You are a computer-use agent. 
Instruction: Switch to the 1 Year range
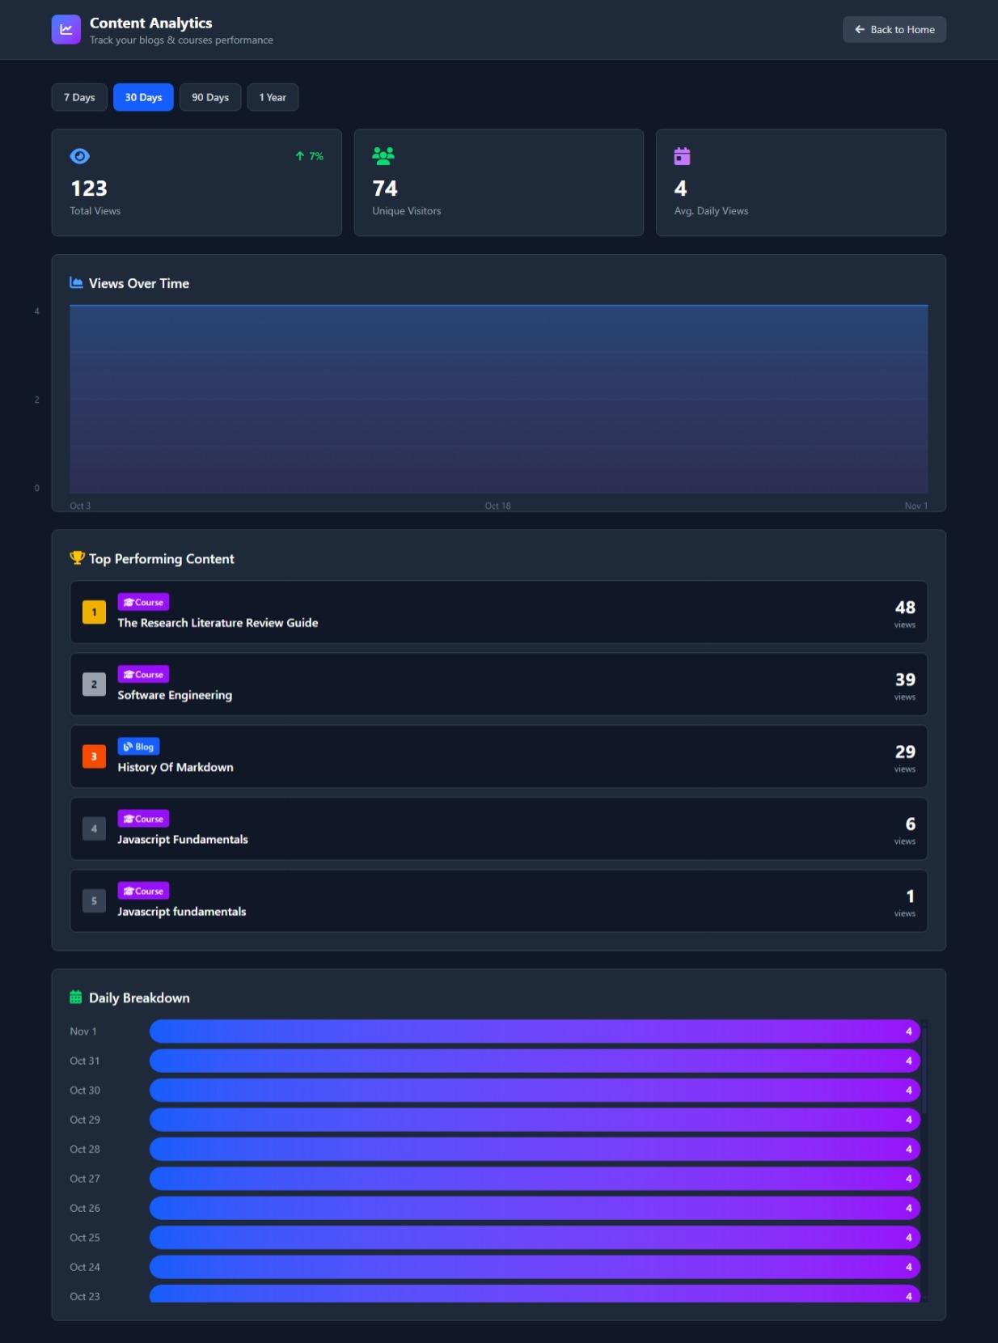(273, 97)
